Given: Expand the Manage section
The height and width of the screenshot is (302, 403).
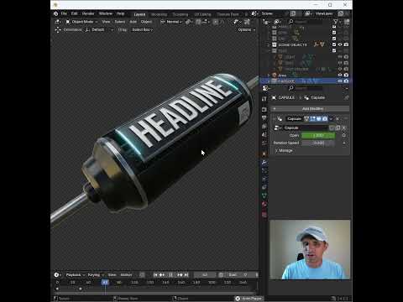Looking at the screenshot, I should (x=284, y=150).
